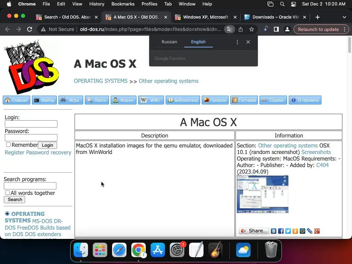Open the Поиск search navigation button

[97, 100]
